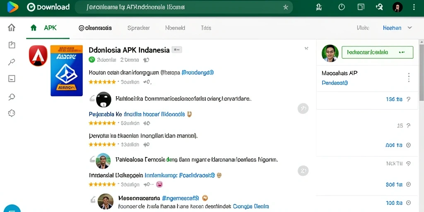The image size is (424, 212).
Task: Switch to the APK tab
Action: click(x=48, y=28)
